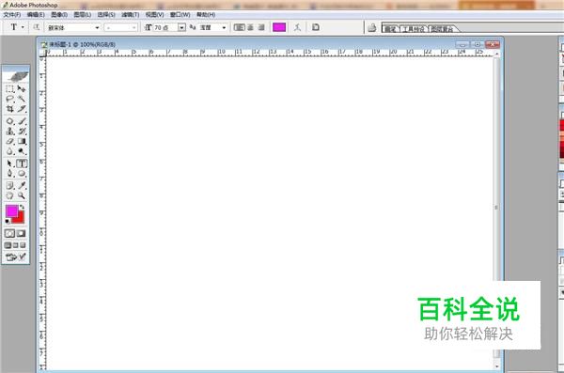Select the Ellipse shape tool

coord(22,174)
